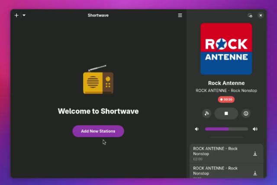Click the Rock Antenne station title

click(x=226, y=83)
